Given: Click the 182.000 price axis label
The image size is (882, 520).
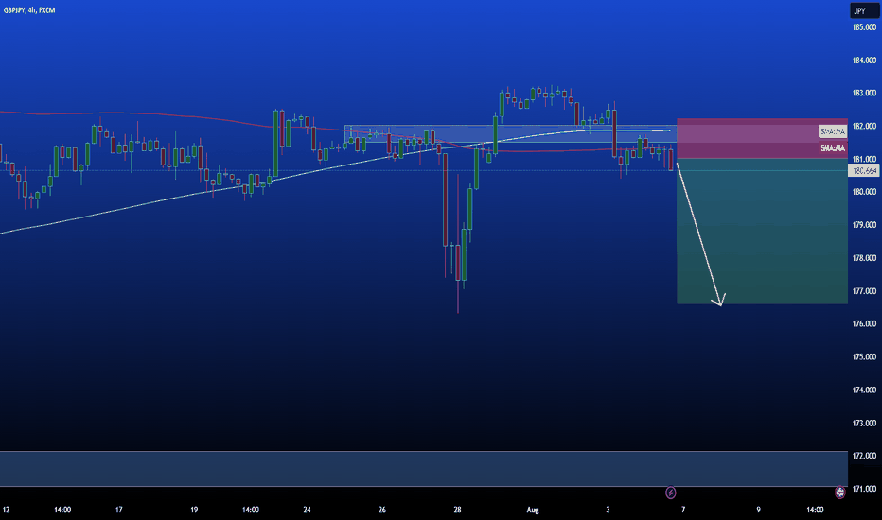Looking at the screenshot, I should [x=864, y=126].
